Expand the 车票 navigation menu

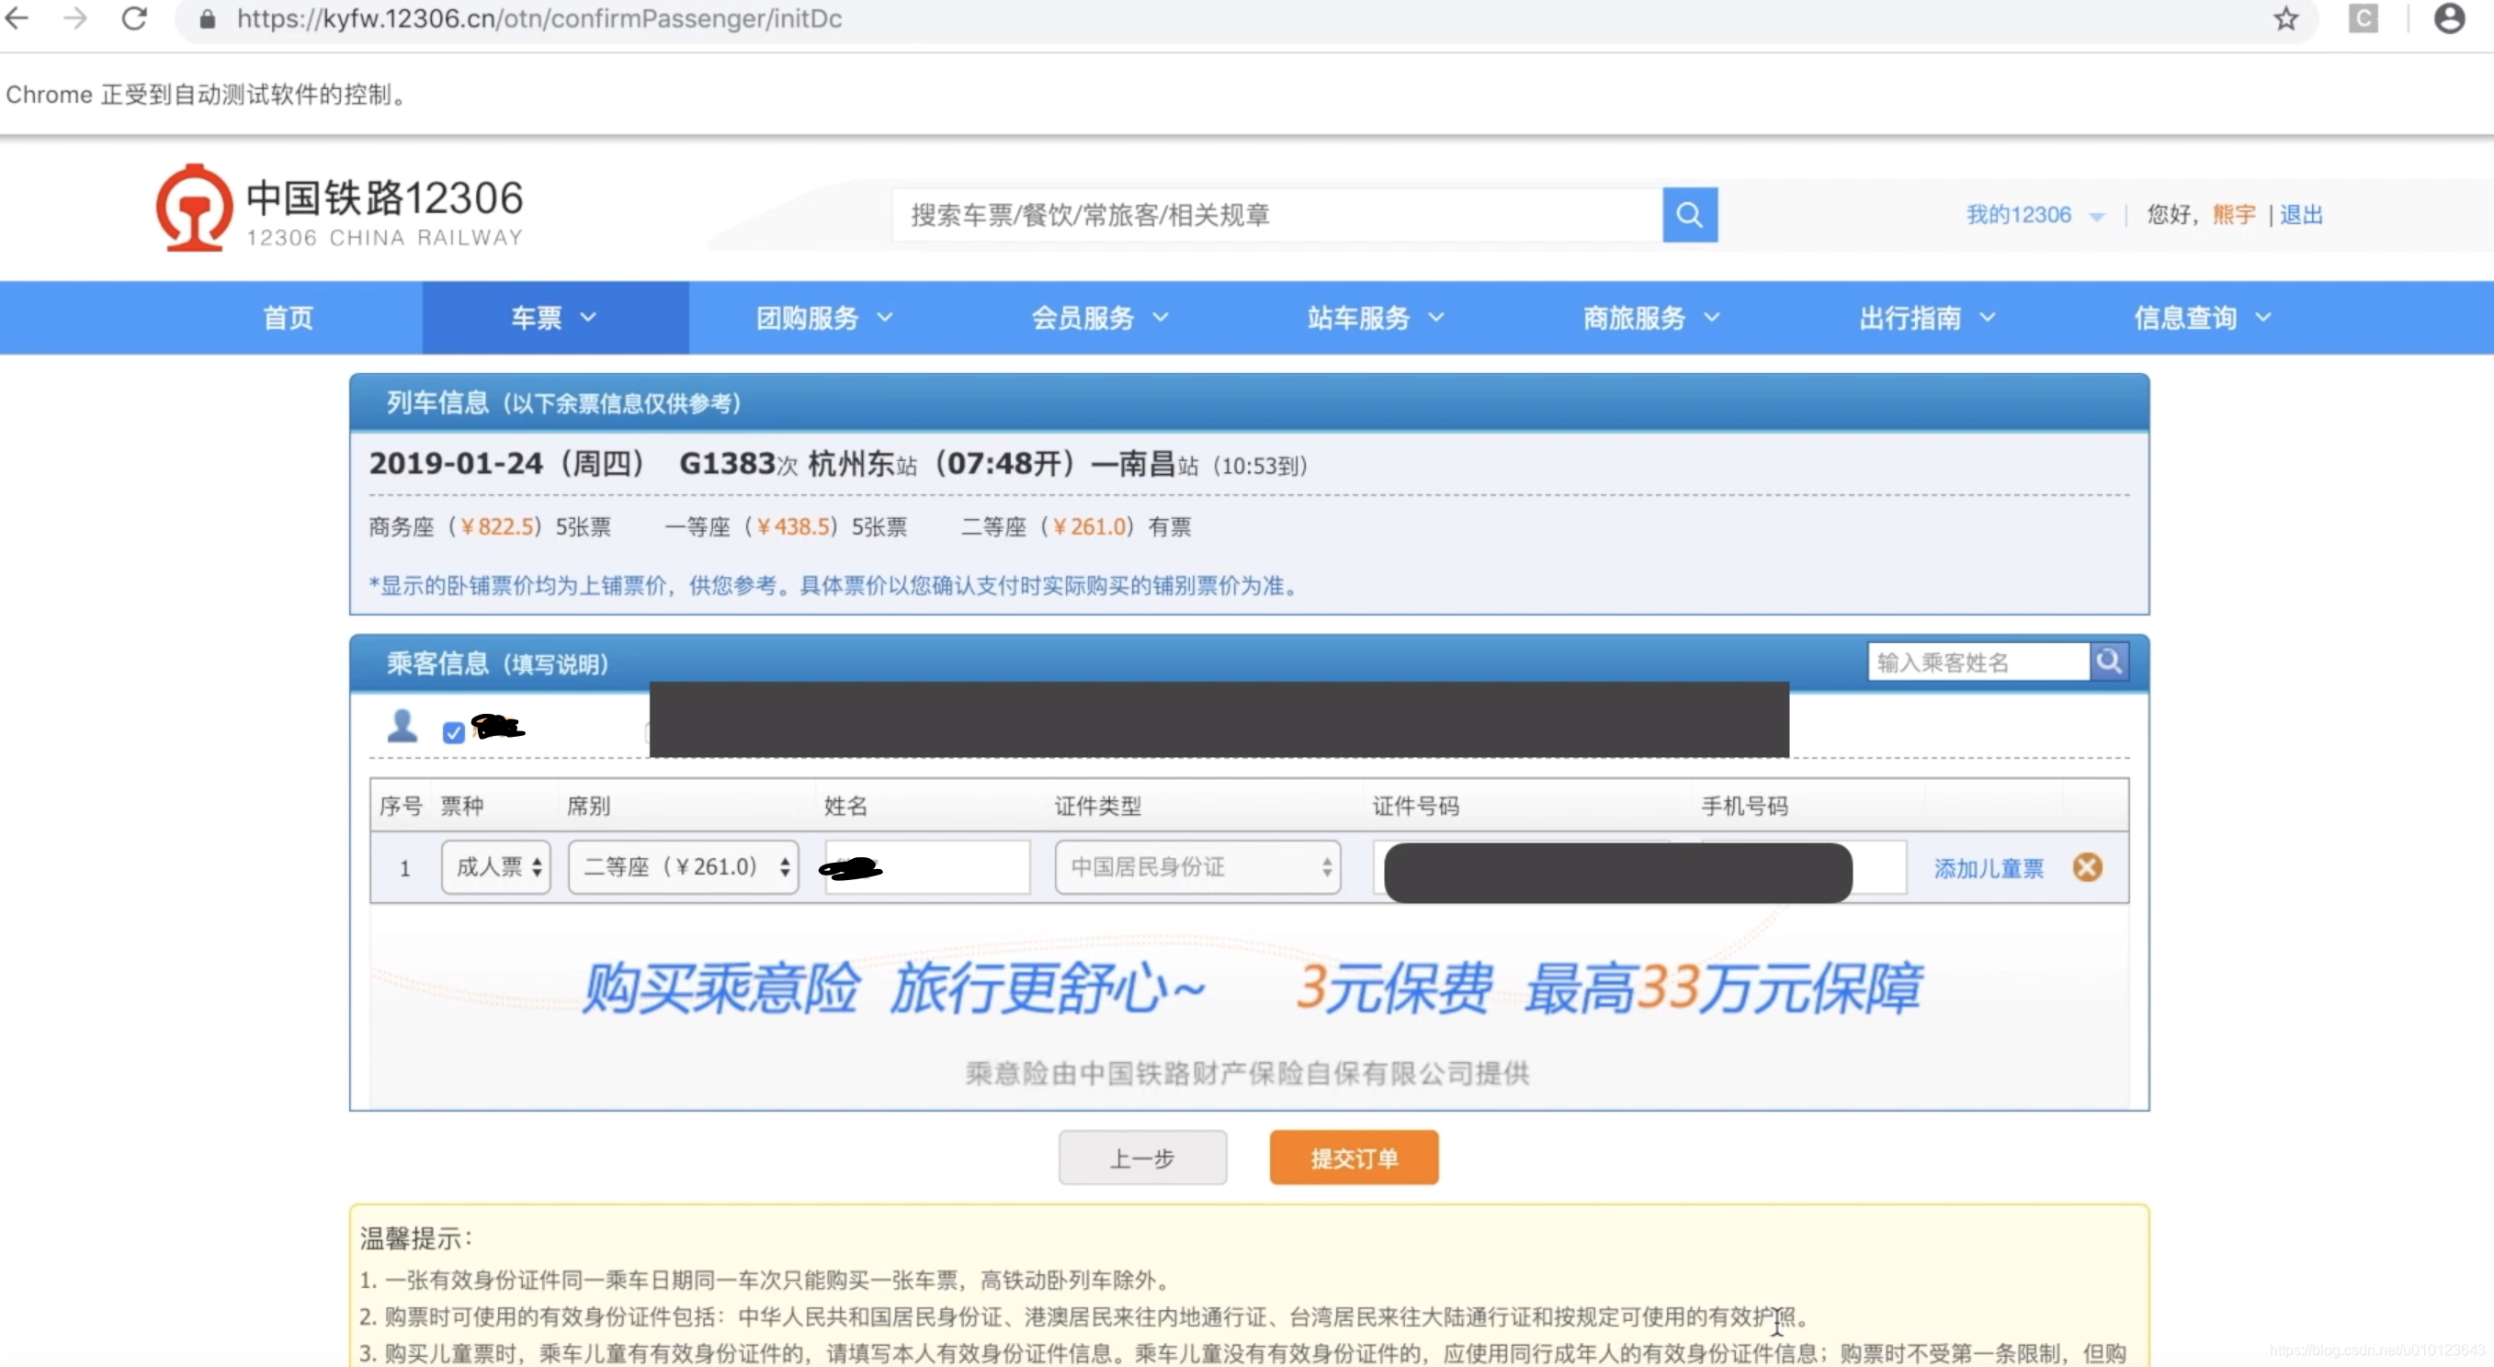click(555, 318)
